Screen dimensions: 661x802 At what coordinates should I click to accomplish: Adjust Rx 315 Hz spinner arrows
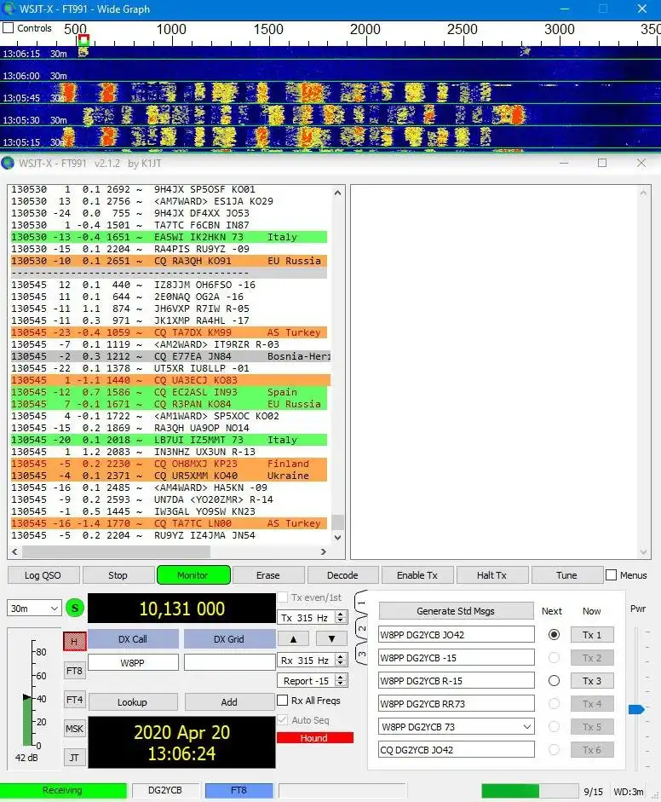(341, 660)
